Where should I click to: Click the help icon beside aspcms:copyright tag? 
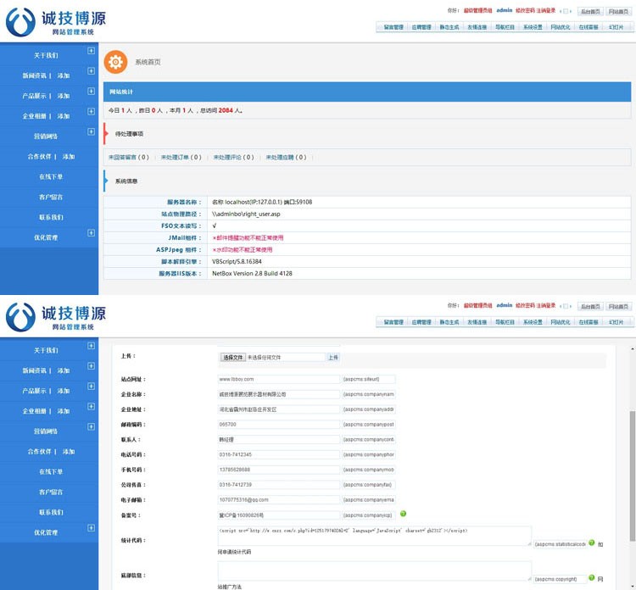(591, 577)
